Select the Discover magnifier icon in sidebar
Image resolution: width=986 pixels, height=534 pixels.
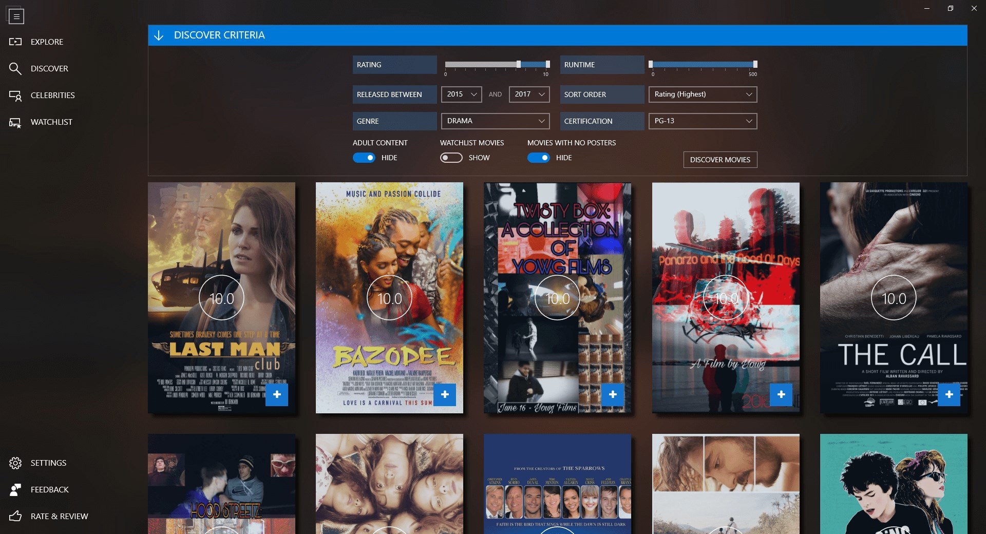[x=15, y=68]
